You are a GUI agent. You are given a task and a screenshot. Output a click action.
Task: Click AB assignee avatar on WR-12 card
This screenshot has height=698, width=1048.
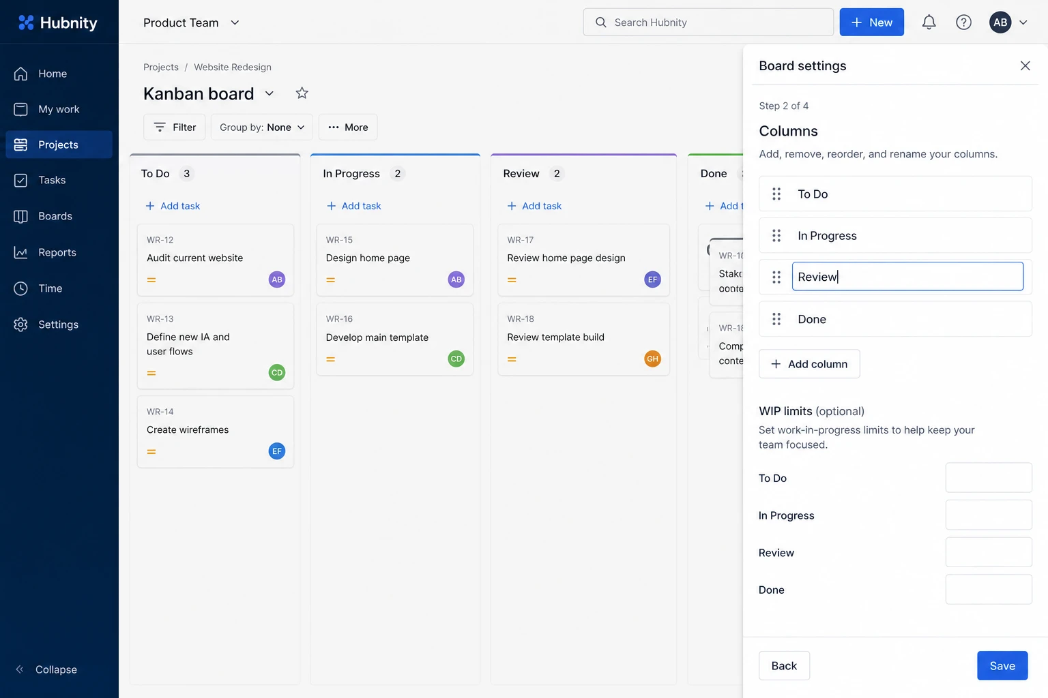tap(277, 279)
